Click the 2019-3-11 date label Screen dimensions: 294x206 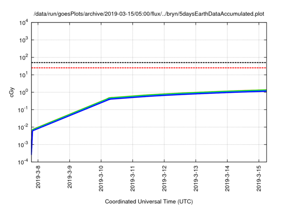tap(133, 178)
